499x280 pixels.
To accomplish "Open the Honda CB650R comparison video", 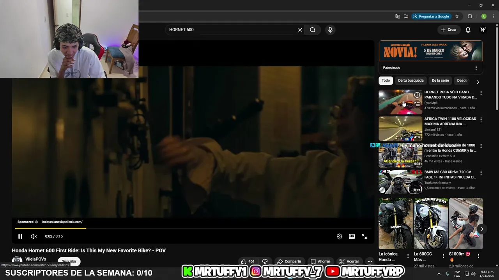I will coord(400,155).
